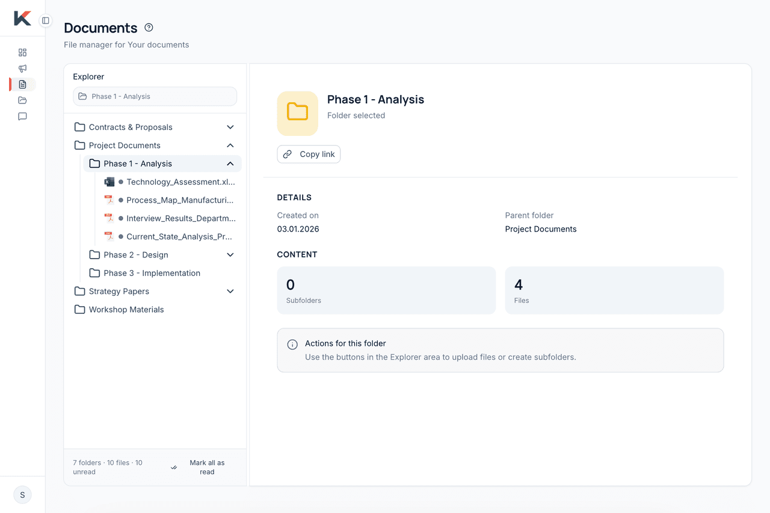The image size is (770, 513).
Task: Select the Workshop Materials folder
Action: [126, 310]
